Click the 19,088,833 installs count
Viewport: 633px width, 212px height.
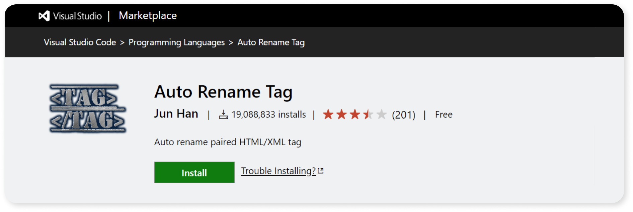(269, 115)
